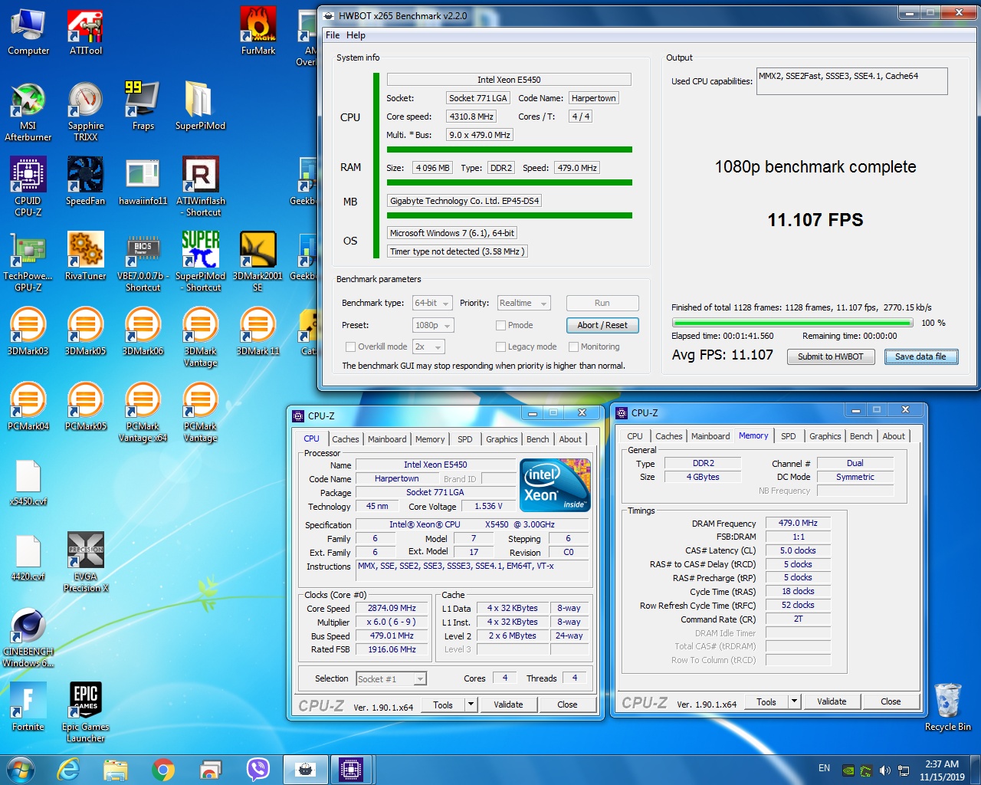Open SpeedFan desktop icon

point(85,182)
